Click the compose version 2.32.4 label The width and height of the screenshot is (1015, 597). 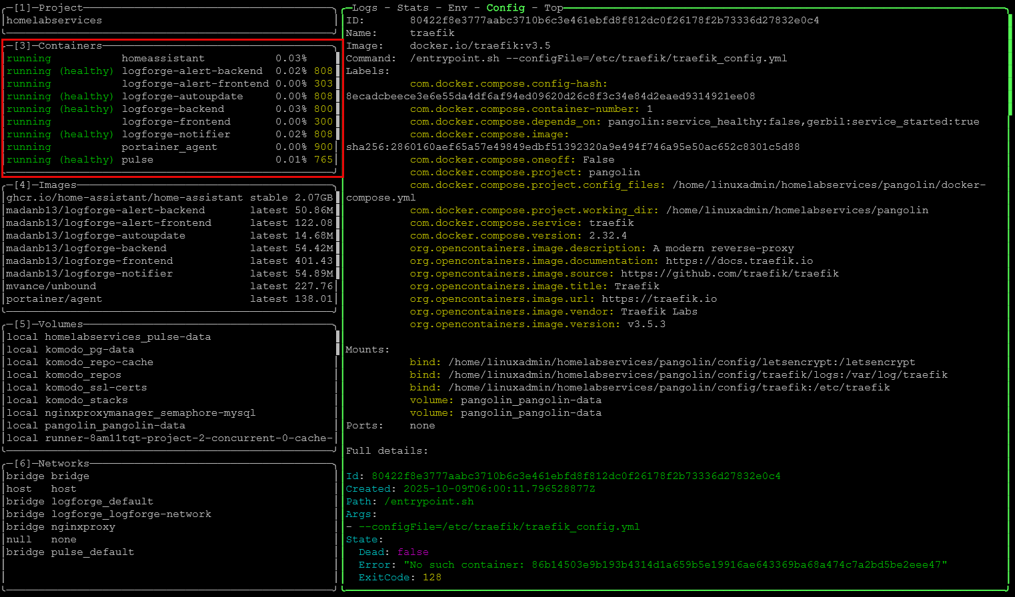(x=518, y=236)
